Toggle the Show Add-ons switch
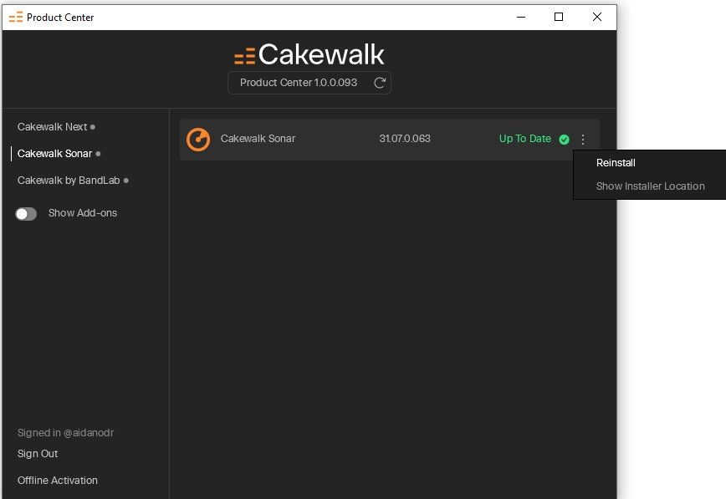This screenshot has width=726, height=499. 26,213
